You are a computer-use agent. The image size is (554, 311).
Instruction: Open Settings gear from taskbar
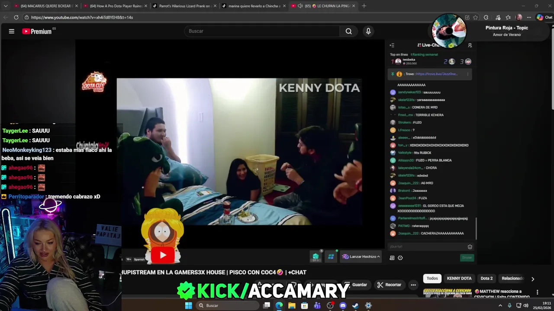click(x=368, y=305)
